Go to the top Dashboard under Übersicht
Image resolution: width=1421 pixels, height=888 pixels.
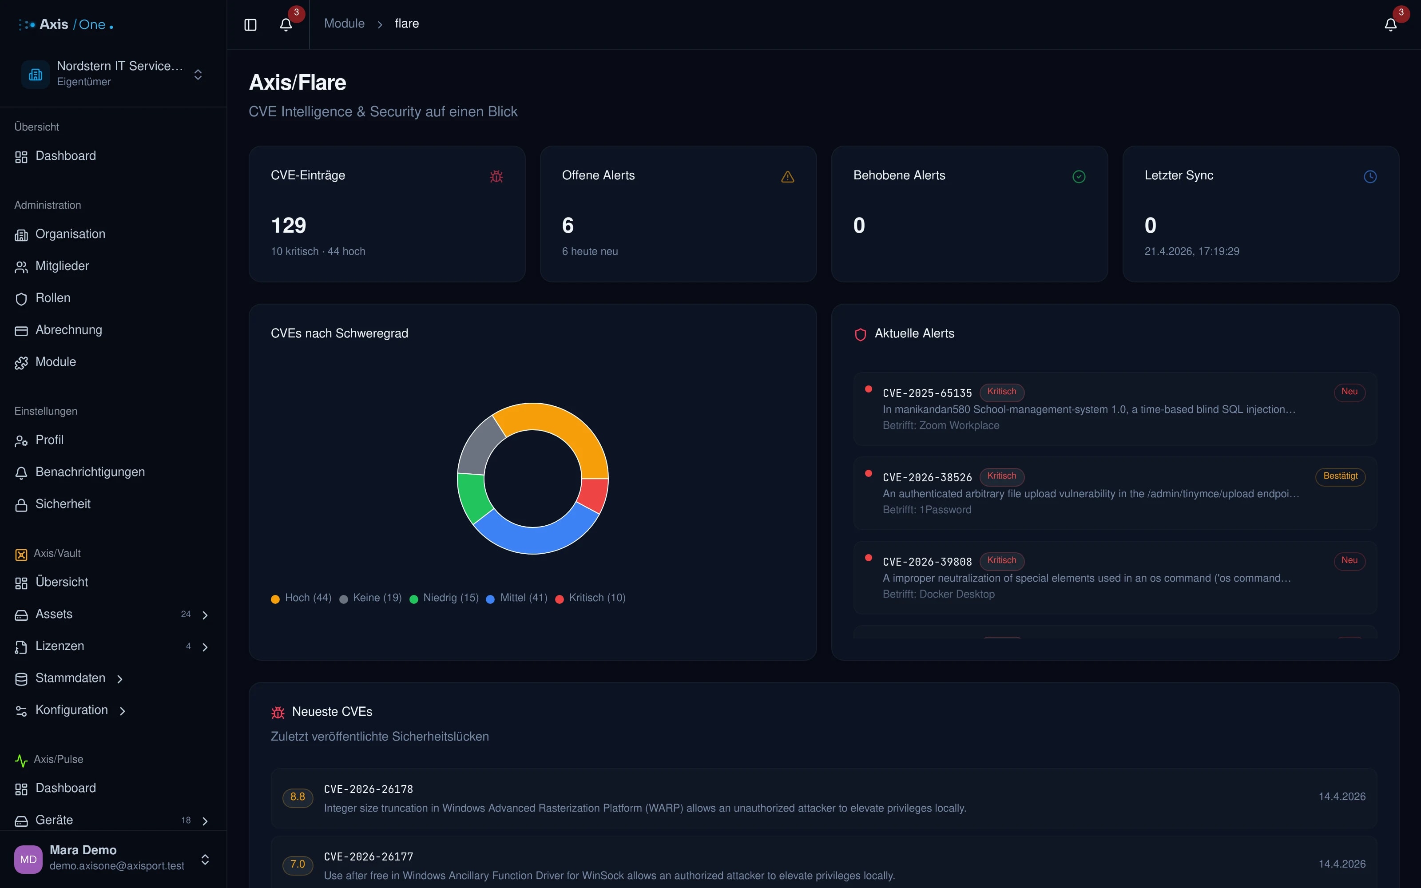pos(113,156)
